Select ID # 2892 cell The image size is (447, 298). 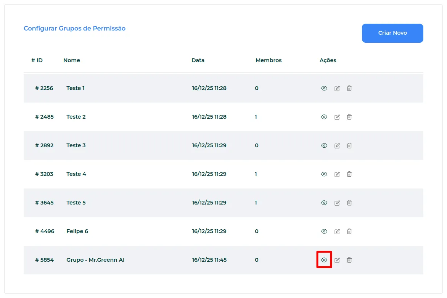44,145
